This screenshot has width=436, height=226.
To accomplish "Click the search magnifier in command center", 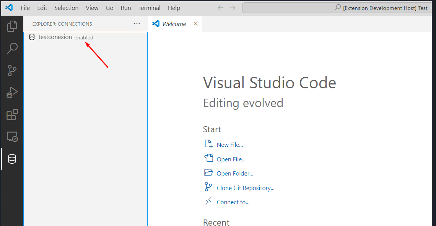I will (x=338, y=8).
